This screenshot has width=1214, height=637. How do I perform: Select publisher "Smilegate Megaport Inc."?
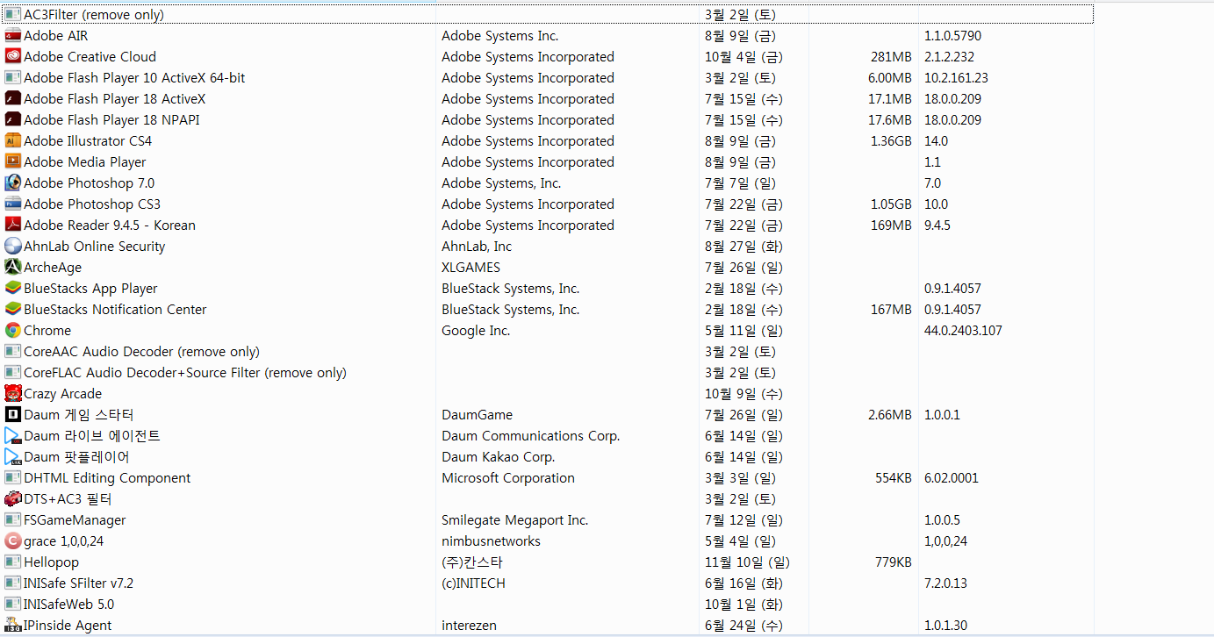click(514, 520)
